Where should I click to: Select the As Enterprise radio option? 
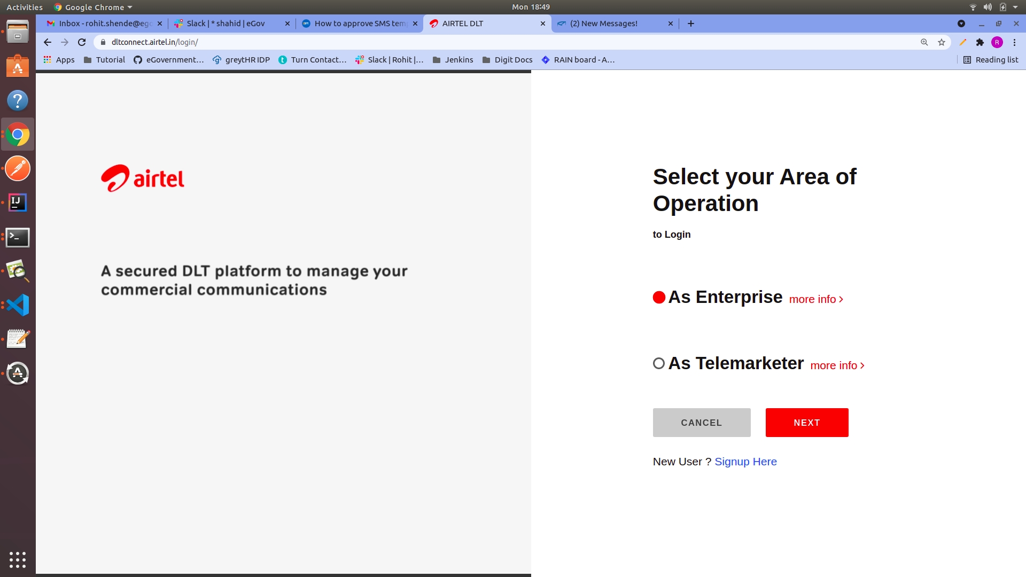[659, 298]
